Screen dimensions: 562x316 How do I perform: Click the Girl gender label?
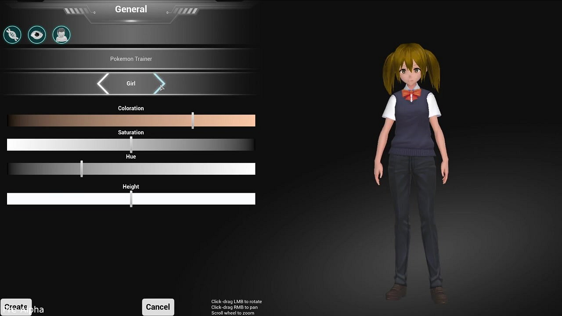click(x=131, y=83)
